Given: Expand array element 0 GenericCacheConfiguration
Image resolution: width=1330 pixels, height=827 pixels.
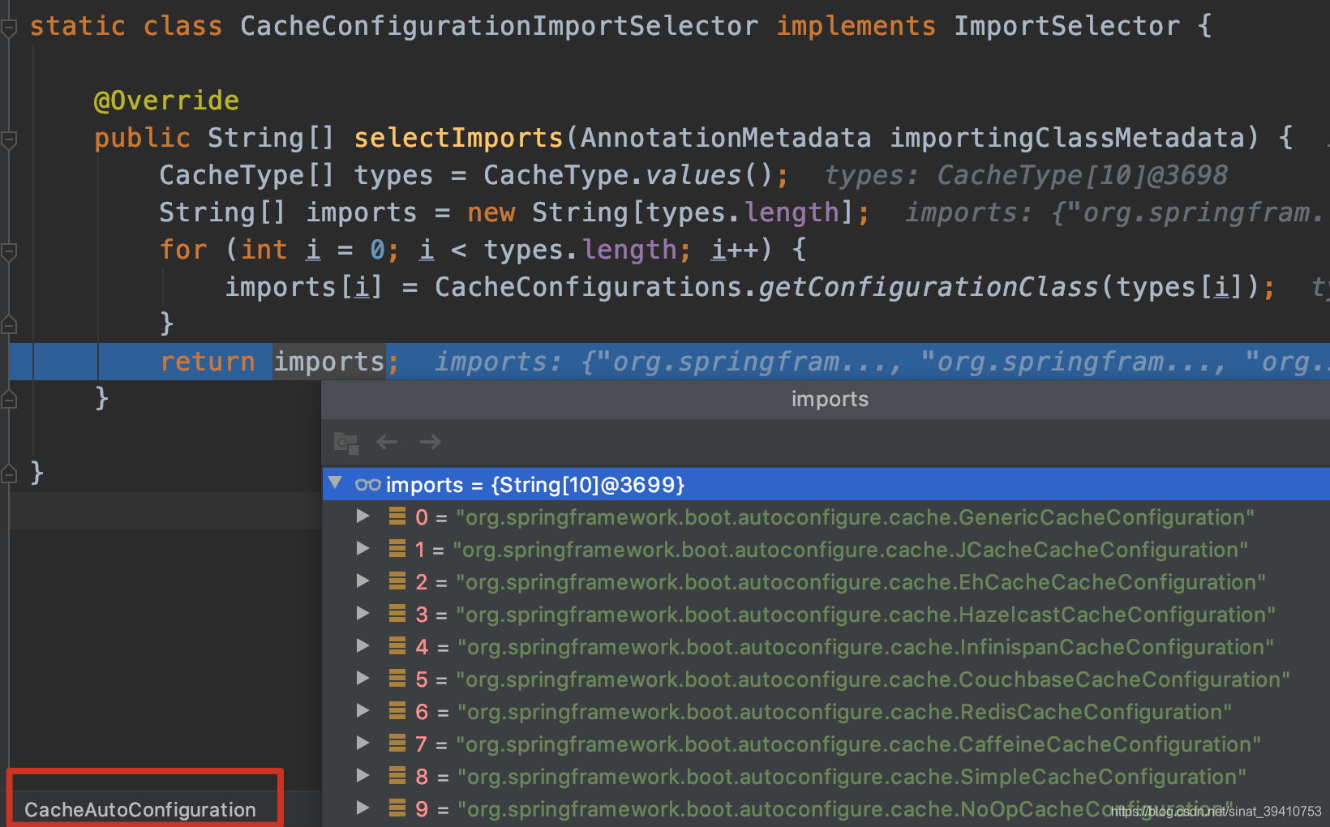Looking at the screenshot, I should tap(363, 516).
